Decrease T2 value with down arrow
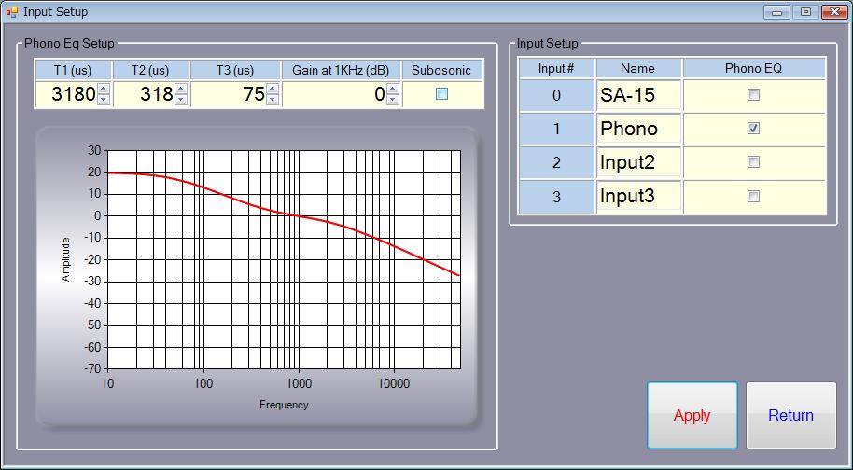The width and height of the screenshot is (853, 470). pos(181,99)
